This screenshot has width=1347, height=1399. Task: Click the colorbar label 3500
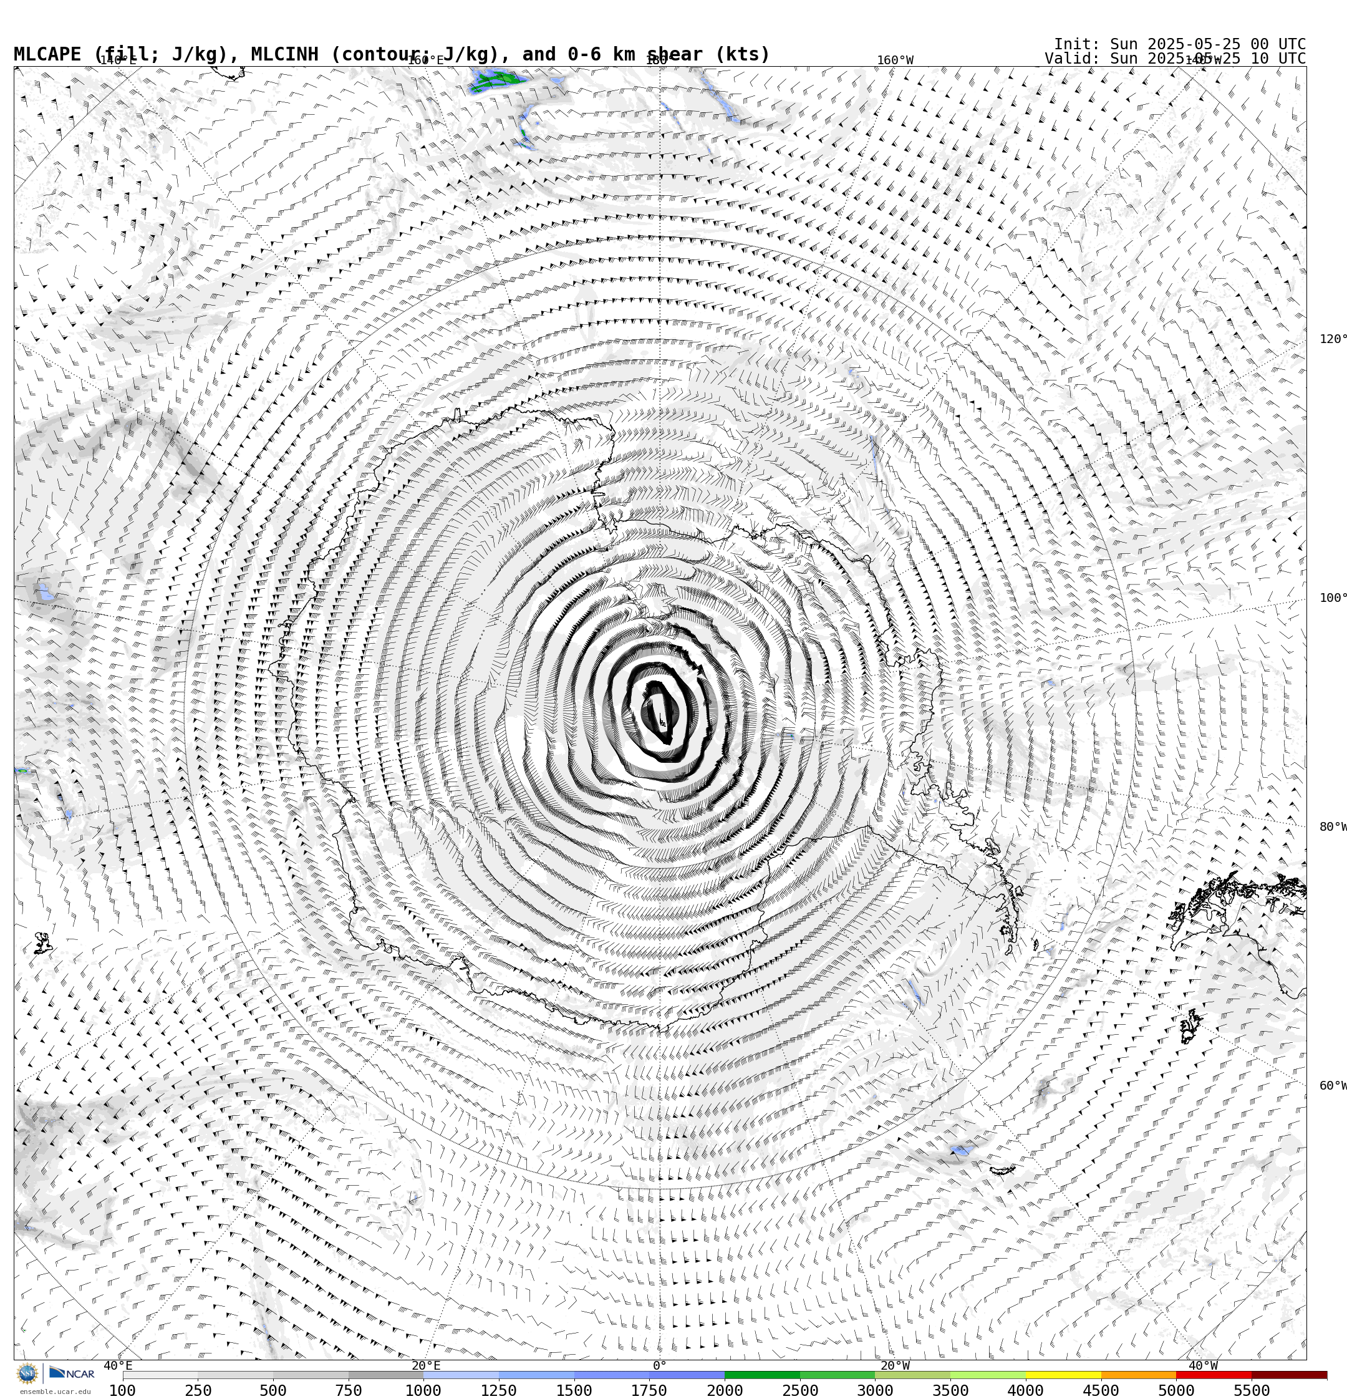(951, 1390)
